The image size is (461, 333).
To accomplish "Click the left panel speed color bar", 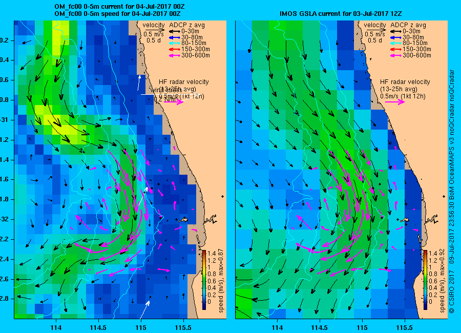I will [x=204, y=280].
